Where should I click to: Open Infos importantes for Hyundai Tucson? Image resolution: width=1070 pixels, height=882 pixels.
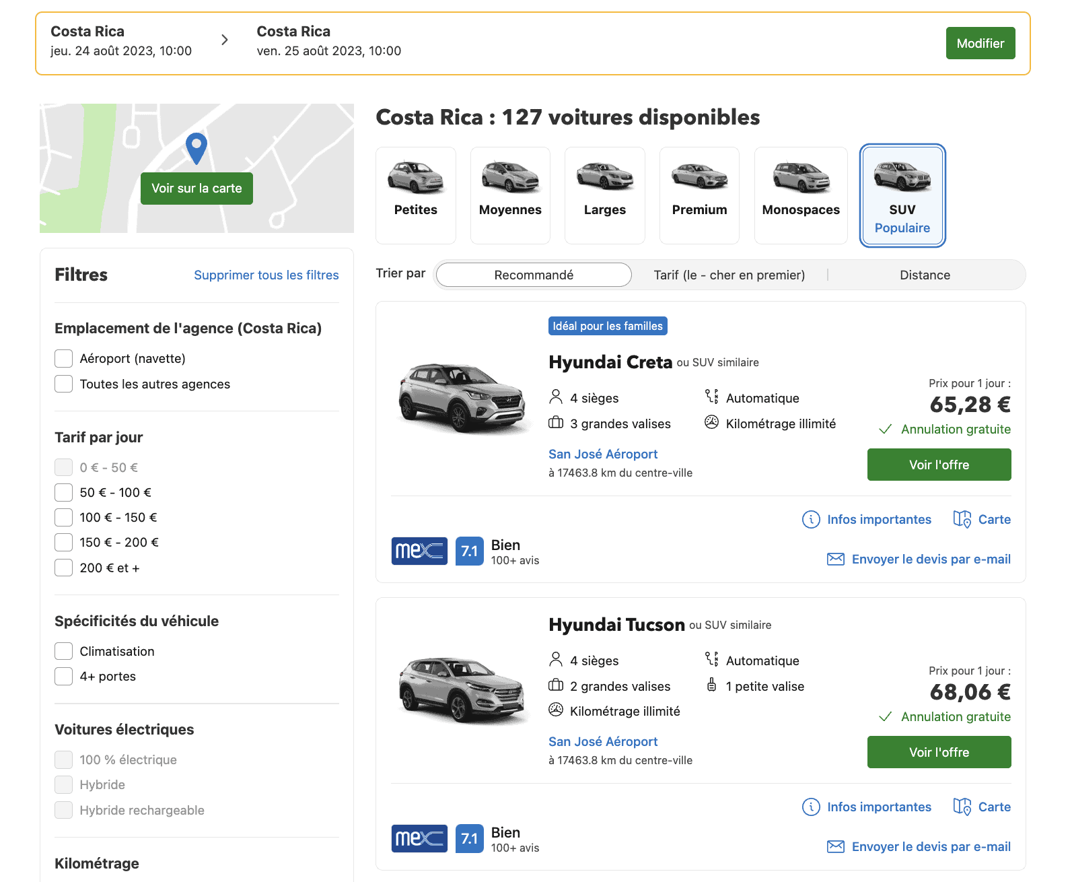click(x=879, y=807)
